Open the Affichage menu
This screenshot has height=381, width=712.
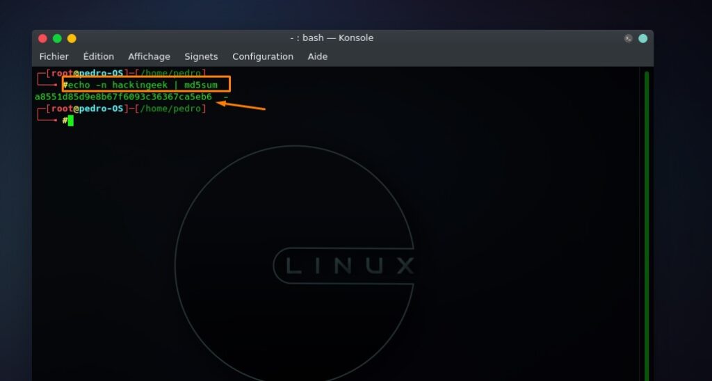(149, 57)
